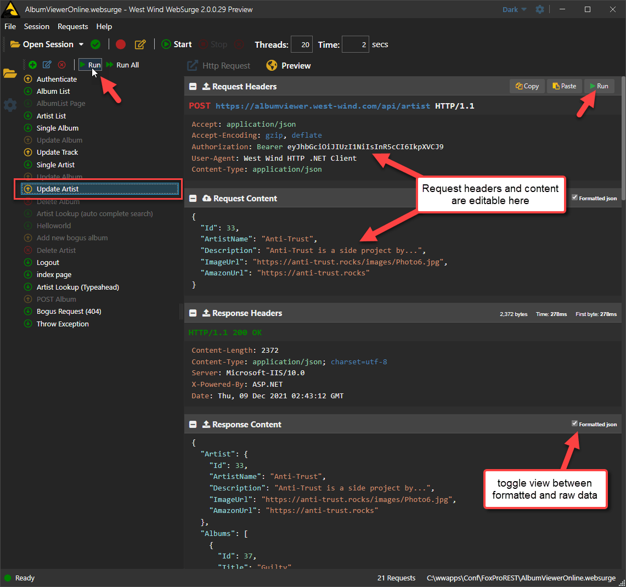Click the green checkmark icon in main toolbar
The height and width of the screenshot is (587, 626).
(95, 44)
